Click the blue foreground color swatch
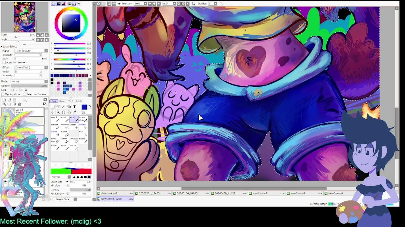 [84, 107]
